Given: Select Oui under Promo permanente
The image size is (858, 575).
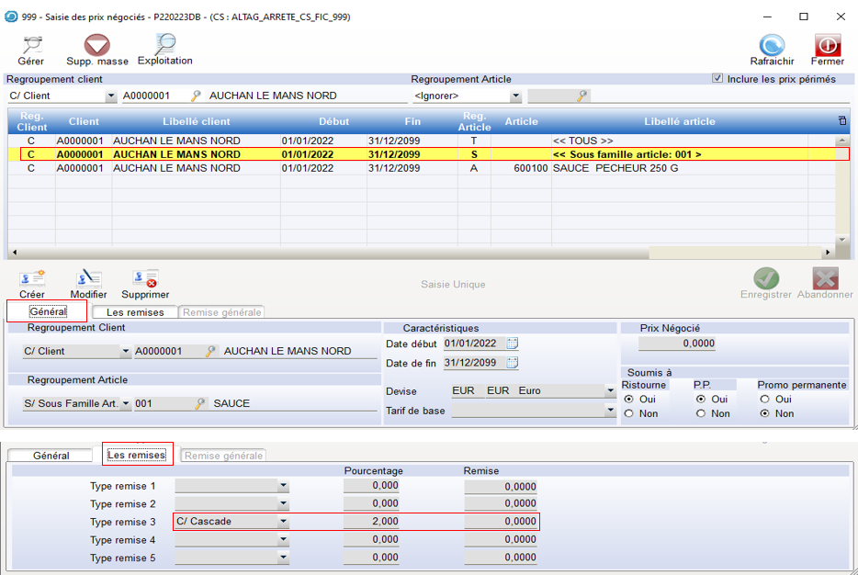Looking at the screenshot, I should click(x=765, y=400).
